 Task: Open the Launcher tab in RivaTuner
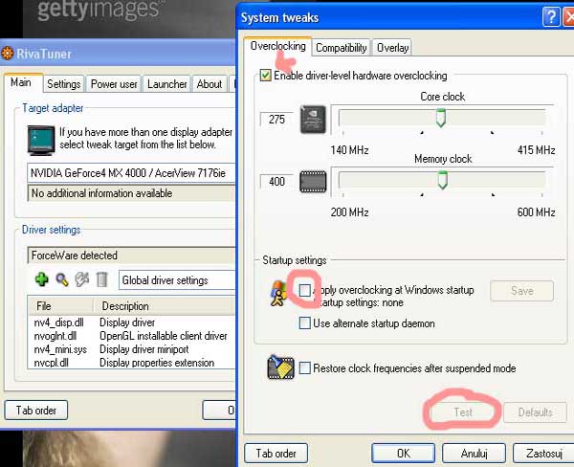[166, 84]
